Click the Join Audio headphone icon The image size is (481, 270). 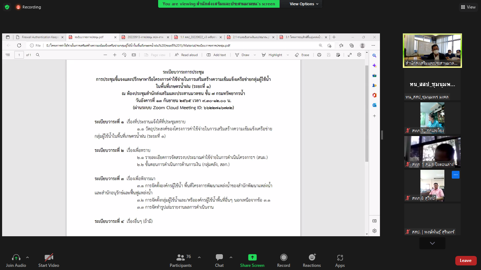(16, 258)
